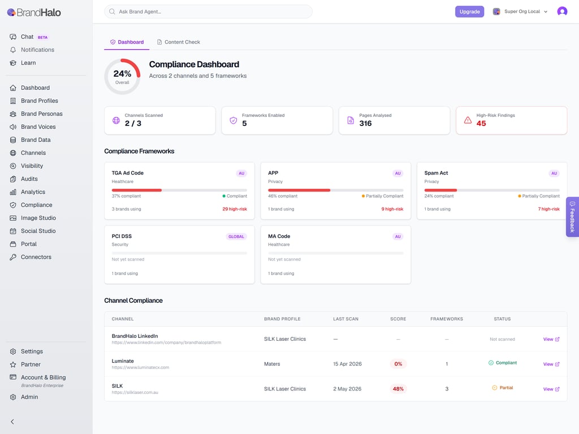Click the Luminate Compliant status
This screenshot has height=434, width=579.
(x=503, y=363)
